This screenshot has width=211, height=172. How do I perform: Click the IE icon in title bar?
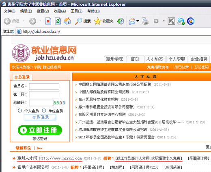[4, 4]
